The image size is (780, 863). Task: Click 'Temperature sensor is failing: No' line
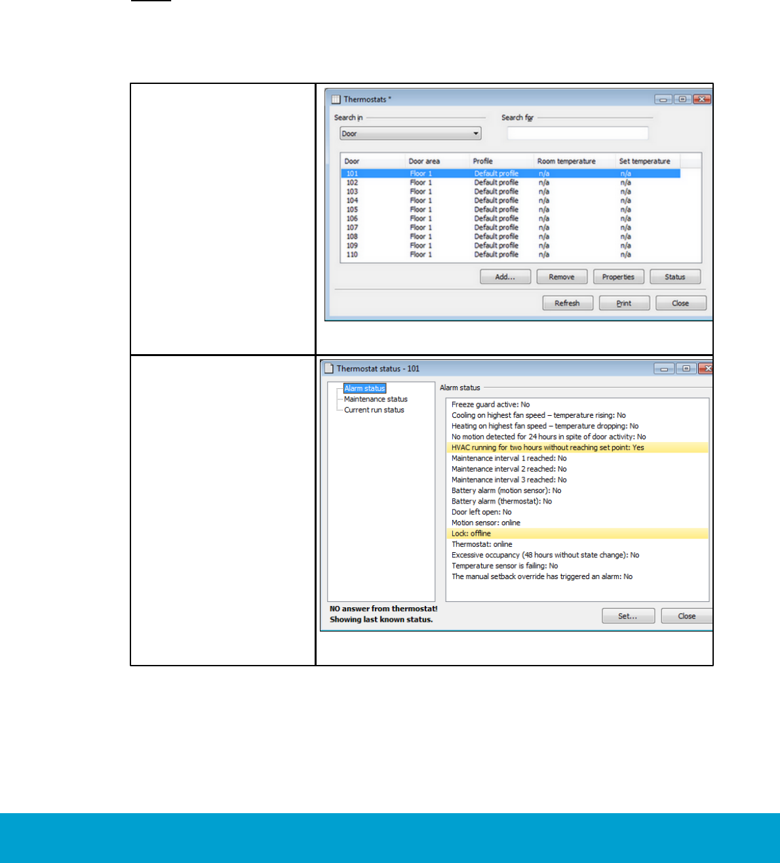point(505,566)
